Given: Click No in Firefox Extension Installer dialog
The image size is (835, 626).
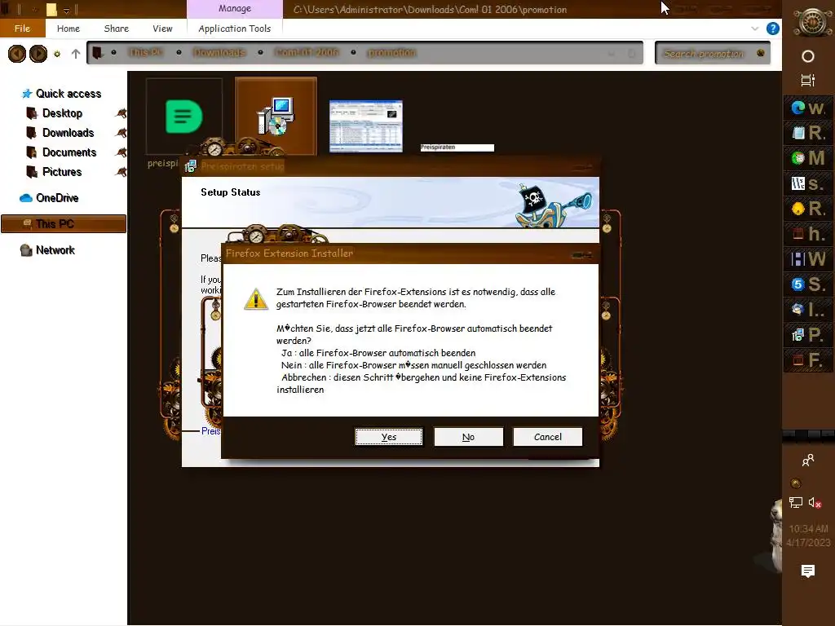Looking at the screenshot, I should coord(468,437).
